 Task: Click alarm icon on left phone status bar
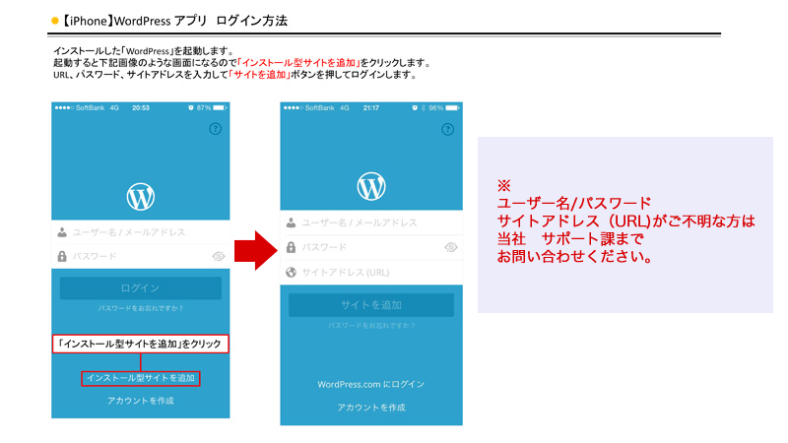point(191,108)
